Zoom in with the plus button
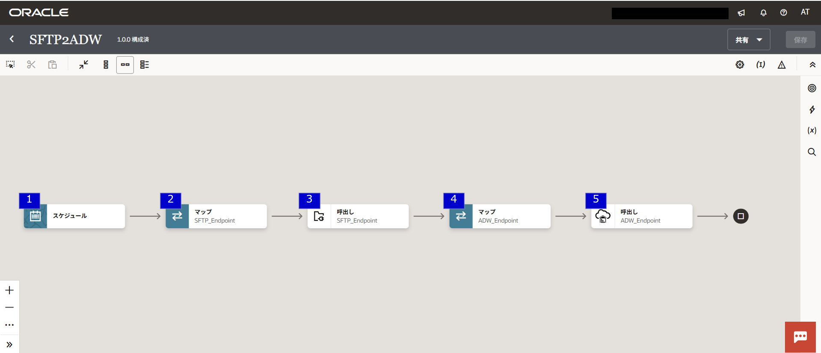Viewport: 821px width, 353px height. (x=9, y=290)
